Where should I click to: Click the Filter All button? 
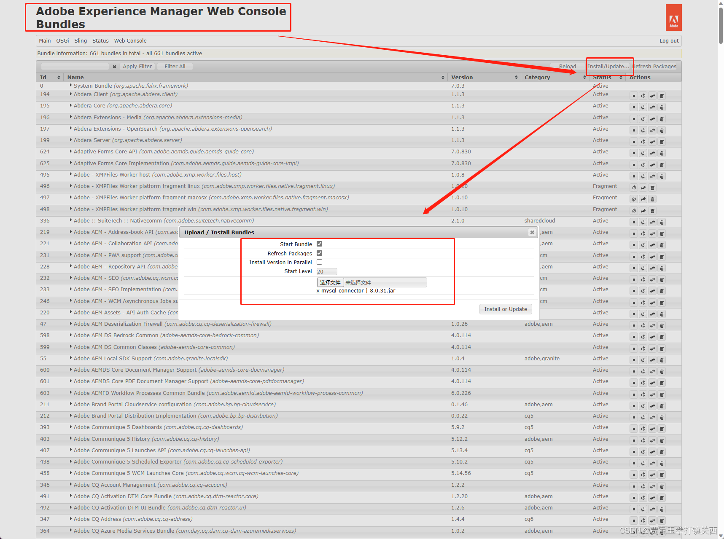point(175,67)
